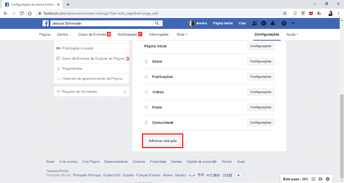
Task: Click Jessica's profile picture in navbar
Action: 191,23
